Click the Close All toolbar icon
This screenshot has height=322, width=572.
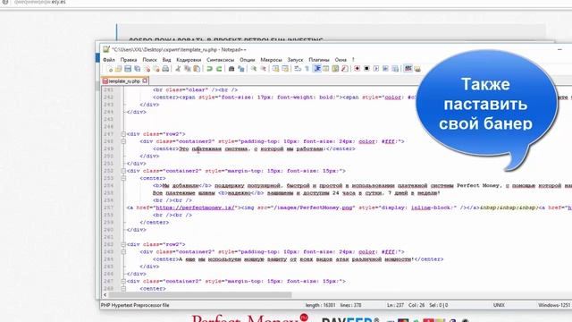pyautogui.click(x=156, y=69)
